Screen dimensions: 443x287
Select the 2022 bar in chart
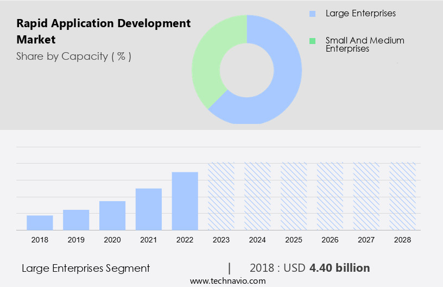click(185, 201)
